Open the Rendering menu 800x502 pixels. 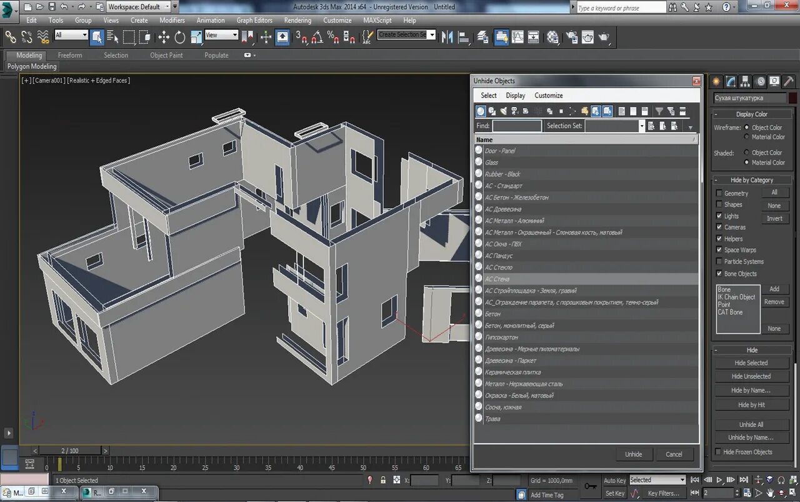297,20
